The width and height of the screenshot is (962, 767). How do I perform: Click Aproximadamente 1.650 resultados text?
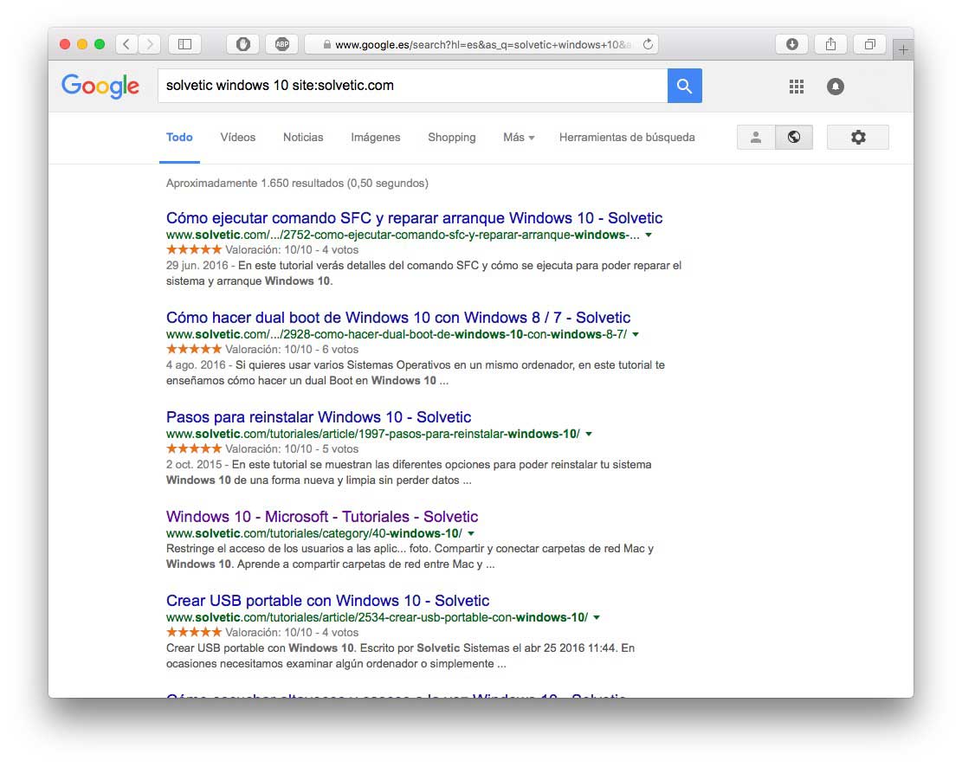tap(297, 183)
